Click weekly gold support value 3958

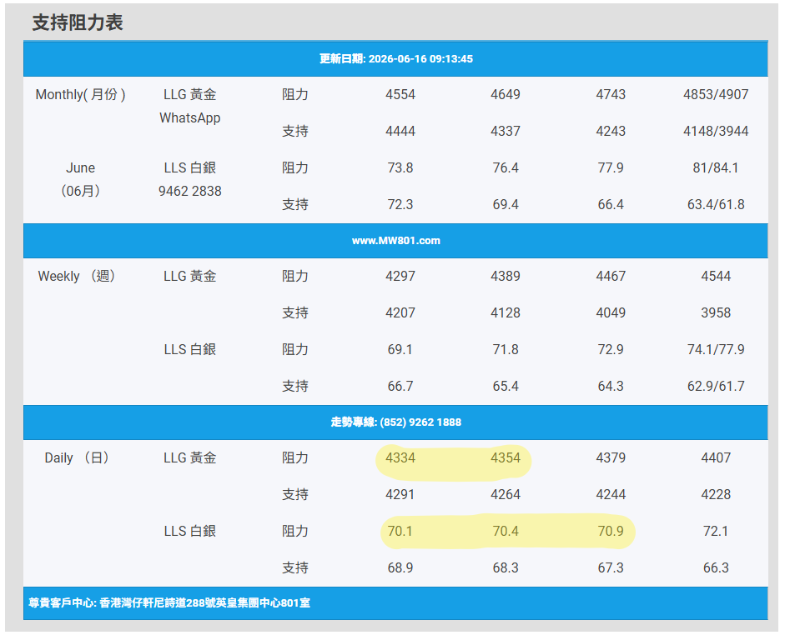coord(716,312)
